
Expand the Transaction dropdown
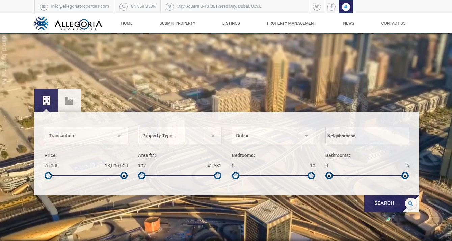[x=86, y=136]
